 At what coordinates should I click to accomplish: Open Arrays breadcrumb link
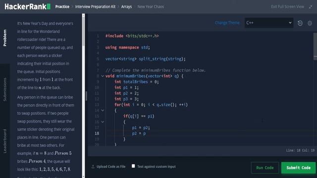(127, 6)
